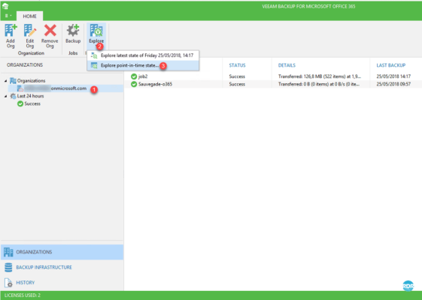Select Success under Last 24 hours
This screenshot has width=422, height=300.
click(x=32, y=103)
